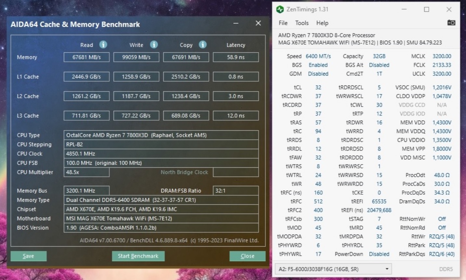Click Memory Latency value 58.9 ns
Viewport: 466px width, 280px height.
point(236,57)
